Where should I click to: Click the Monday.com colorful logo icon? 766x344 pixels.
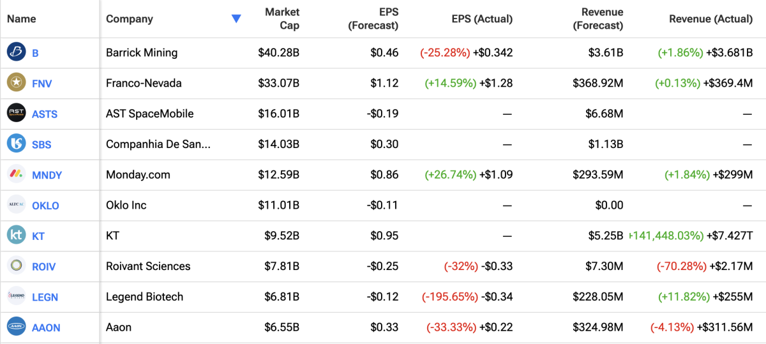point(16,174)
